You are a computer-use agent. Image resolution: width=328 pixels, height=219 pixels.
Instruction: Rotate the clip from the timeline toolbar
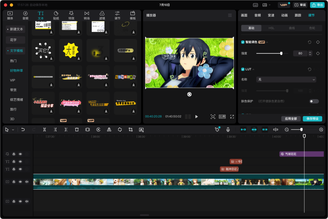(x=120, y=130)
